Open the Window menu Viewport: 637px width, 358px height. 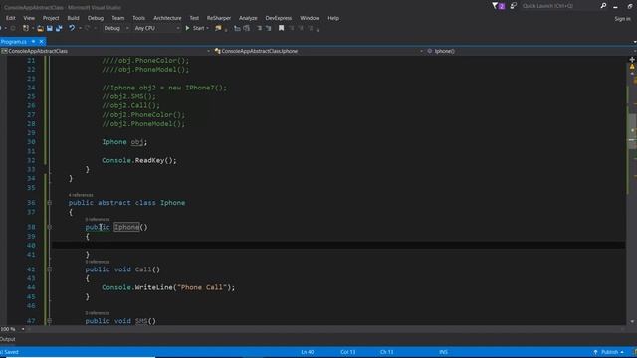click(x=310, y=18)
